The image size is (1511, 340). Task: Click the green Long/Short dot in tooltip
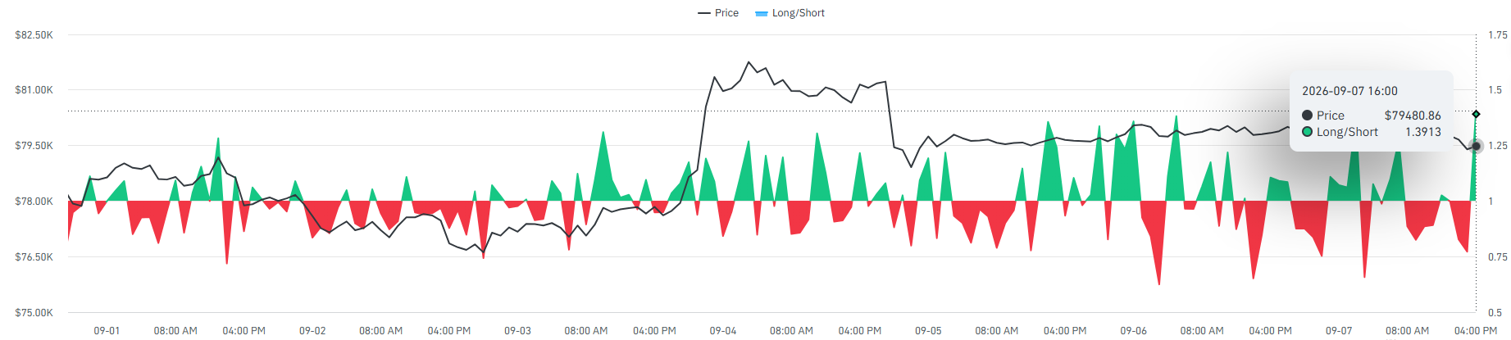(x=1307, y=132)
